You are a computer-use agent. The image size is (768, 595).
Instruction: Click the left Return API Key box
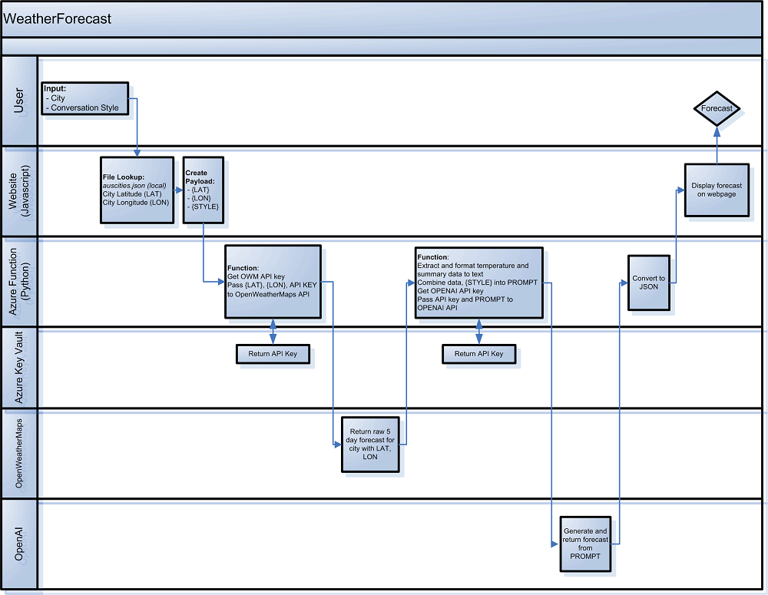point(273,354)
